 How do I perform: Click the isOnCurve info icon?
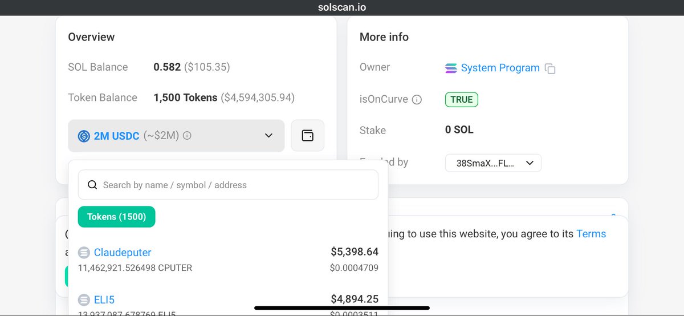coord(417,100)
